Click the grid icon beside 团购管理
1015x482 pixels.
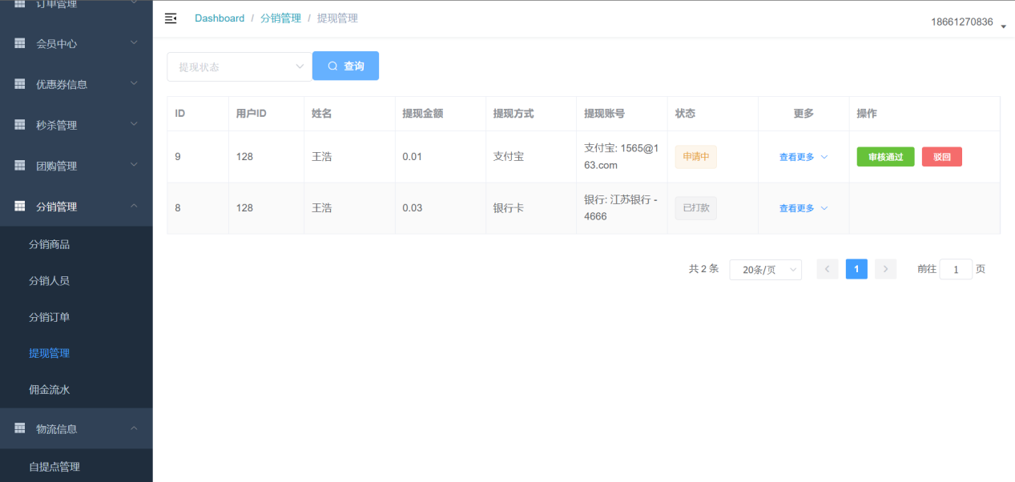(x=20, y=166)
